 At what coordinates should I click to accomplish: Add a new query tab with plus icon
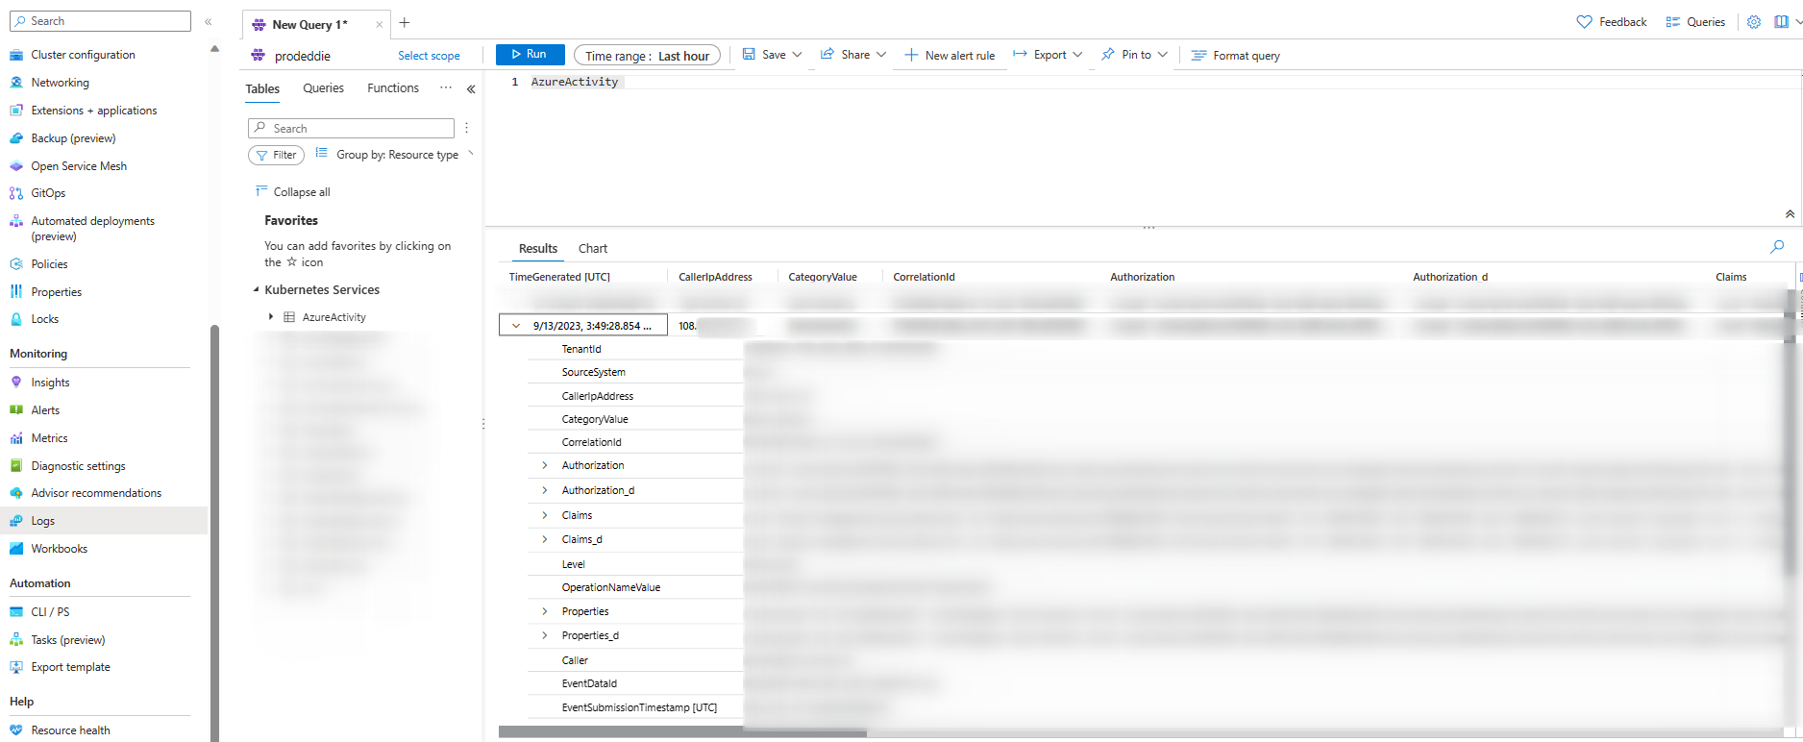coord(405,23)
